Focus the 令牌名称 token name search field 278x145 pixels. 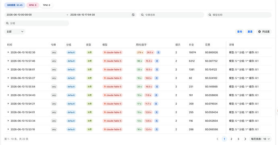[172, 15]
